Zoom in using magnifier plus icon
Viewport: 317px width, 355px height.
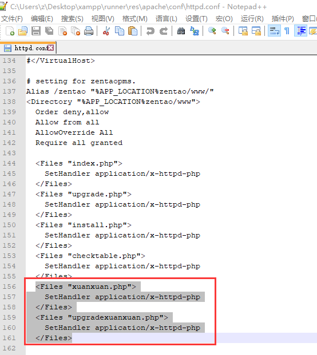click(212, 31)
